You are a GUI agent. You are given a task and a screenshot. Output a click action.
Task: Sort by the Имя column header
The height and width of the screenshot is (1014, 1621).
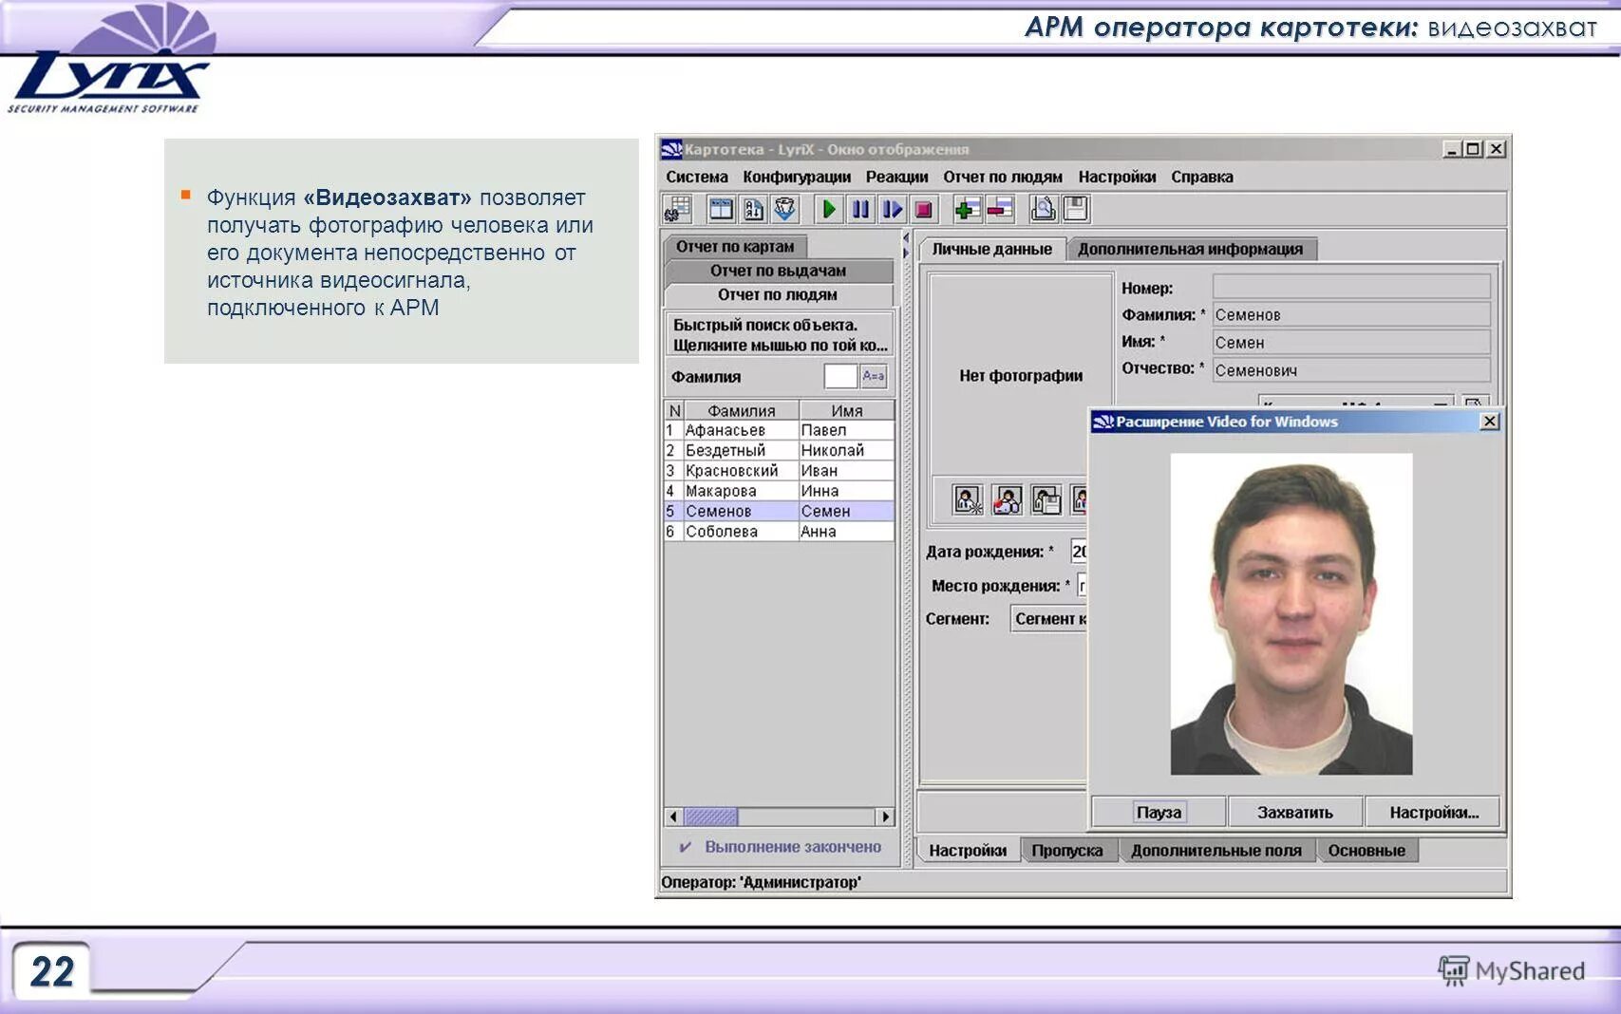click(x=846, y=410)
